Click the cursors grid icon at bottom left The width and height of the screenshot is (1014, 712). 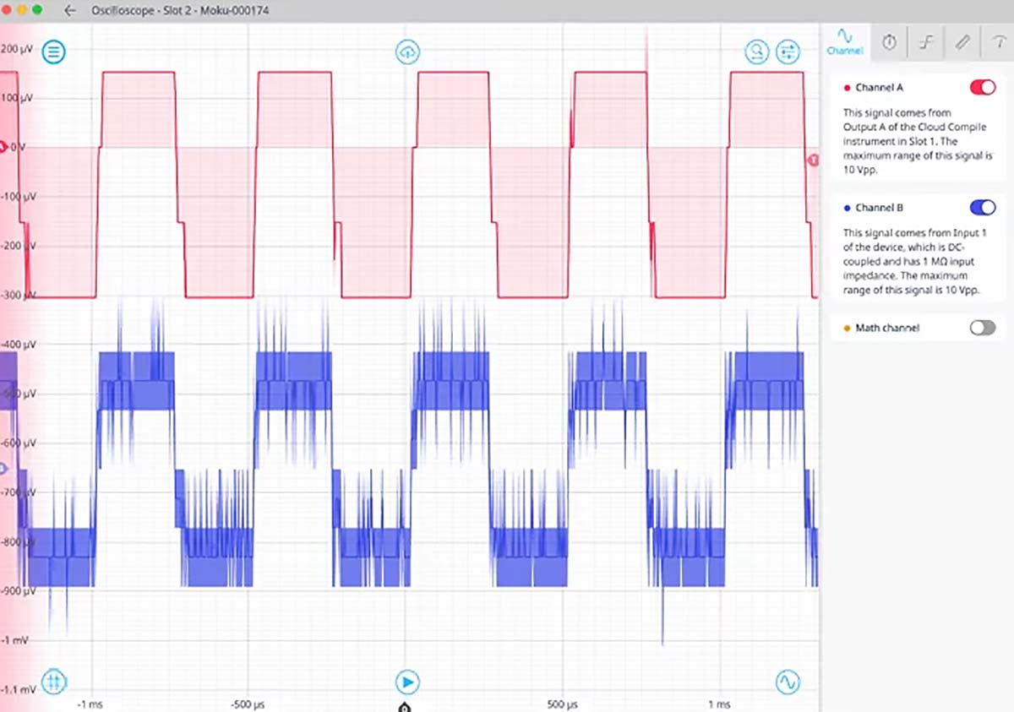point(55,681)
